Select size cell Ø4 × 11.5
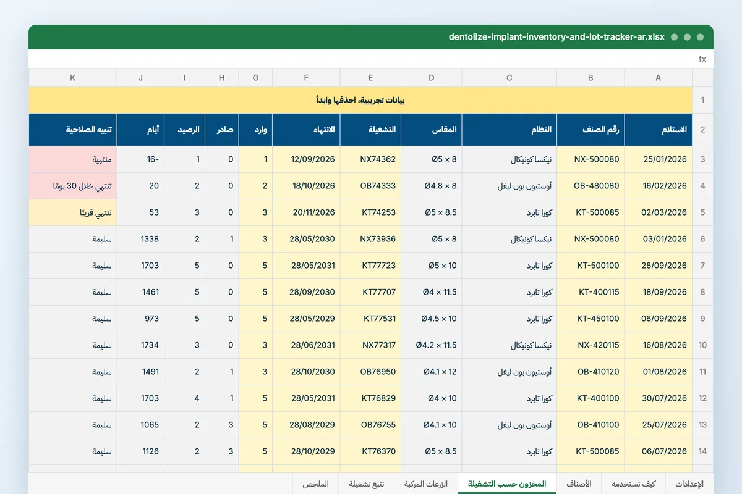Viewport: 742px width, 494px height. pyautogui.click(x=432, y=292)
